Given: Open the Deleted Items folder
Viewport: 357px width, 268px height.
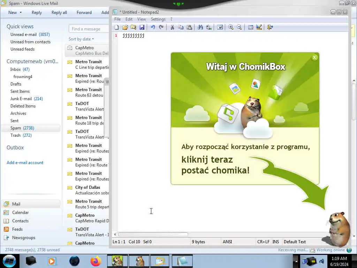Looking at the screenshot, I should [x=23, y=106].
